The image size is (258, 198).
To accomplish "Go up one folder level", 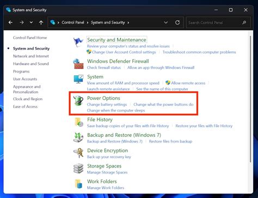I will click(41, 22).
